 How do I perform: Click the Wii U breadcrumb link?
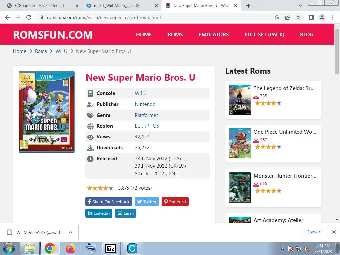tap(61, 51)
